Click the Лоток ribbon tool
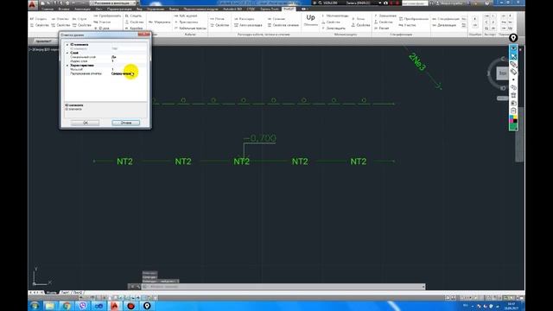Image resolution: width=553 pixels, height=311 pixels. coord(217,19)
